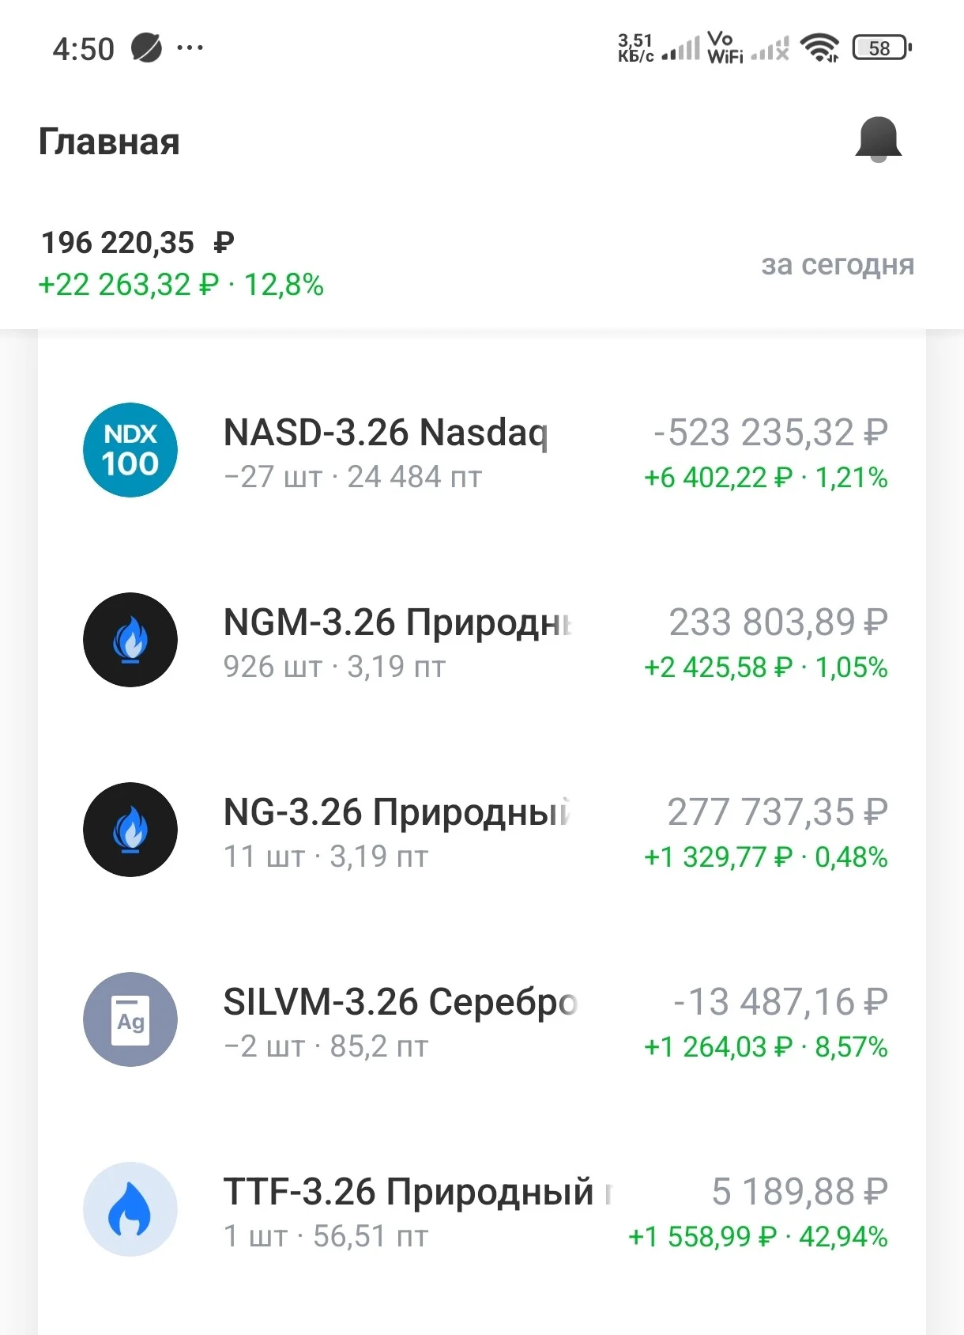Open the NGM-3.26 Природный position
964x1335 pixels.
click(482, 641)
